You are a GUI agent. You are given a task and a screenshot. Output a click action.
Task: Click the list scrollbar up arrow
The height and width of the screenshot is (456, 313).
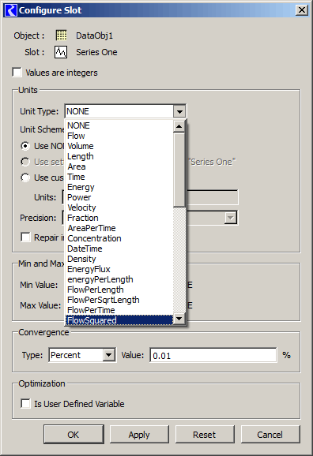pos(179,126)
